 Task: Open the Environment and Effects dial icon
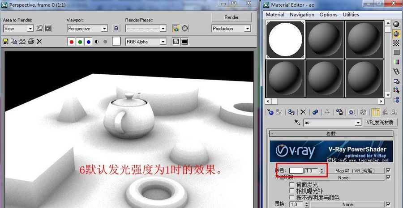185,28
